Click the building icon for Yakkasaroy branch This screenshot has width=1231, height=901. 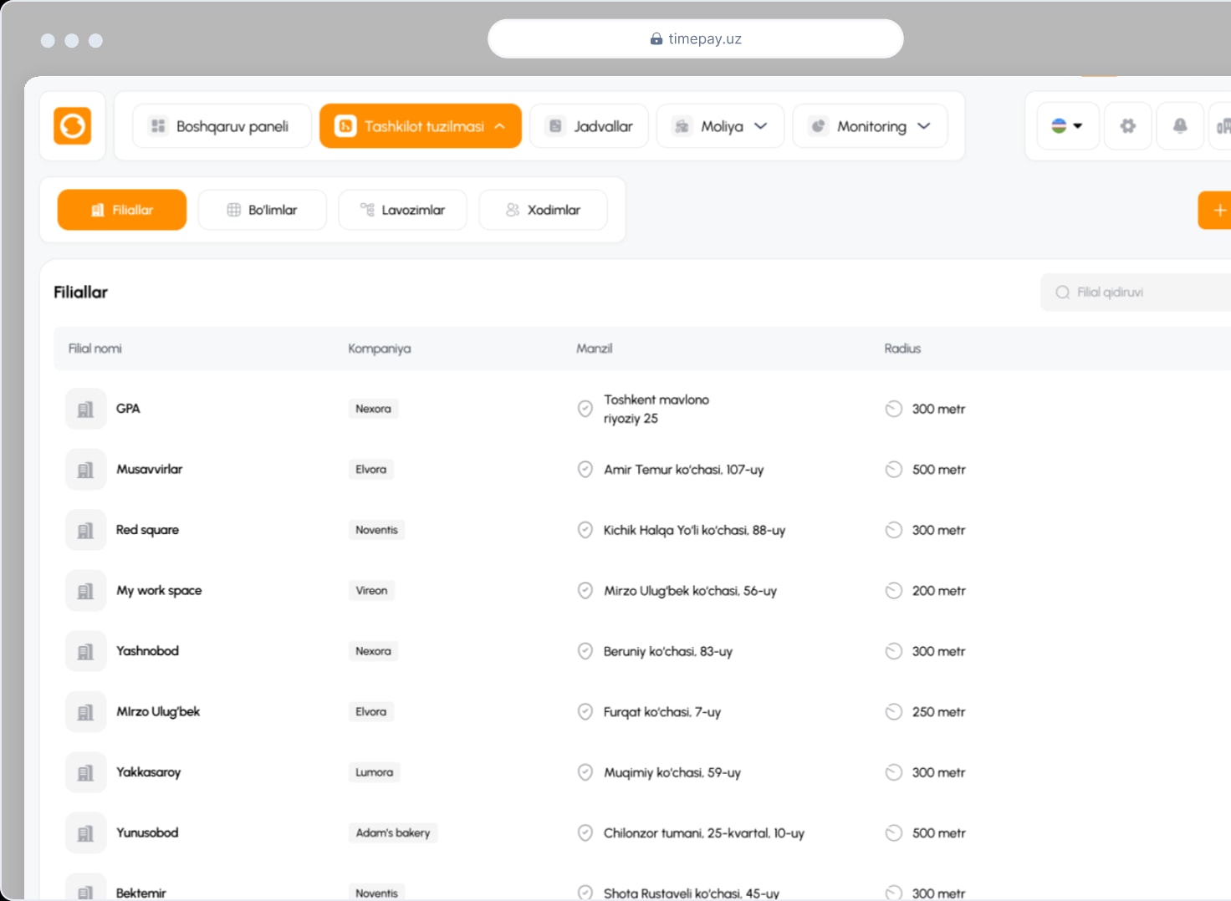tap(86, 772)
